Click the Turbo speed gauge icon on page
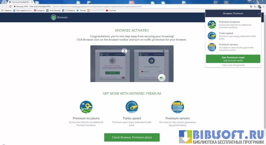This screenshot has width=266, height=145. [132, 107]
